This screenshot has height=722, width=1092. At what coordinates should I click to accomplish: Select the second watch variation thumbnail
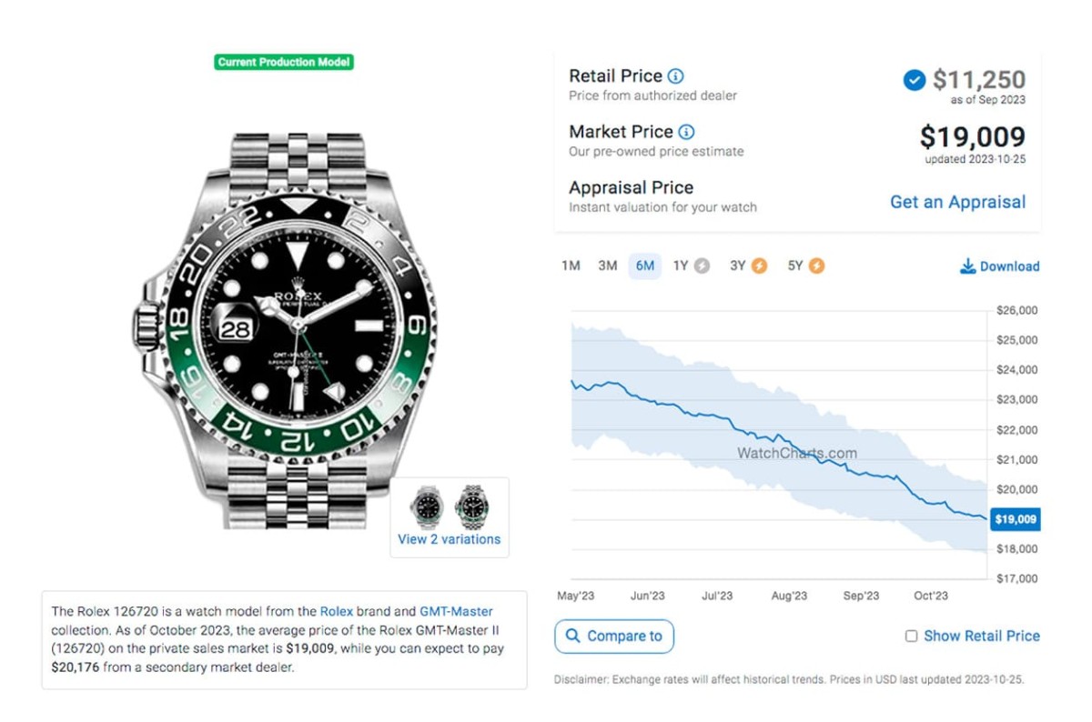[471, 506]
